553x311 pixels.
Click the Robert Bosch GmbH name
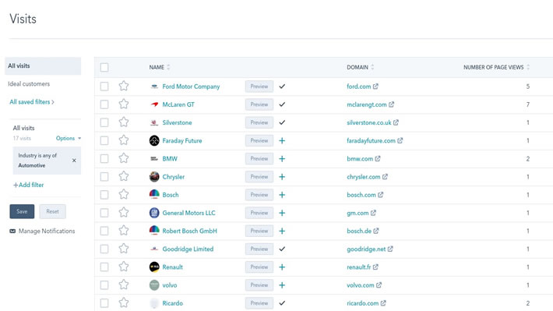190,231
